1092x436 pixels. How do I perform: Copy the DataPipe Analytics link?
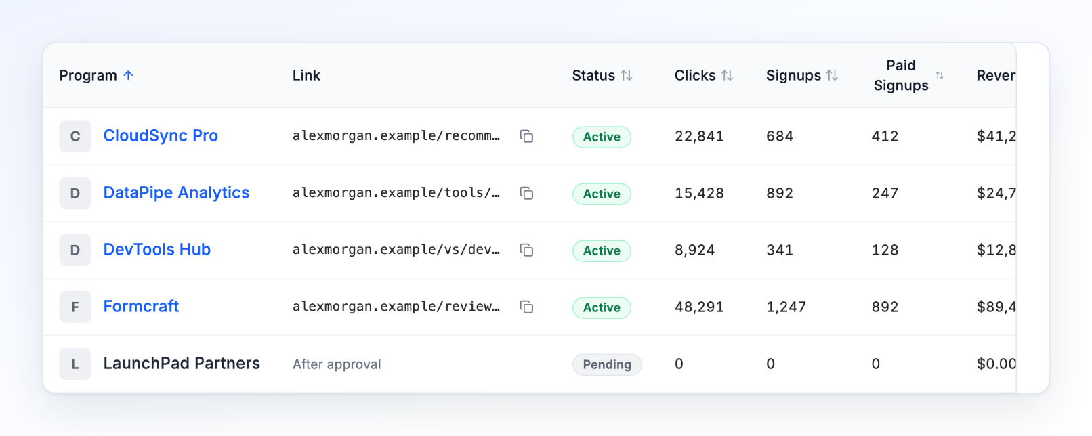[x=526, y=193]
